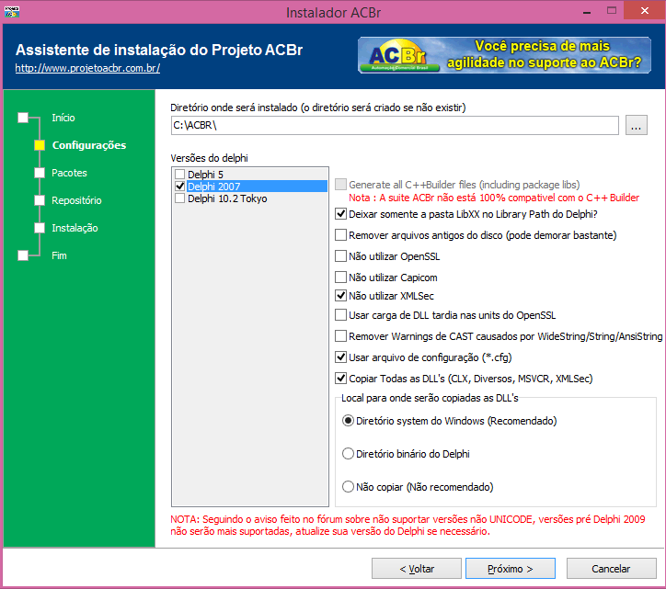Click the red NOTA about UNICODE versions
The height and width of the screenshot is (589, 666).
click(x=408, y=526)
